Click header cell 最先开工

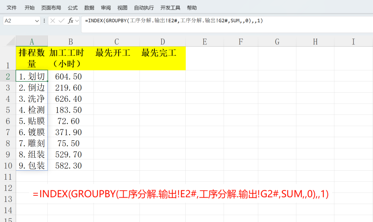click(x=117, y=58)
